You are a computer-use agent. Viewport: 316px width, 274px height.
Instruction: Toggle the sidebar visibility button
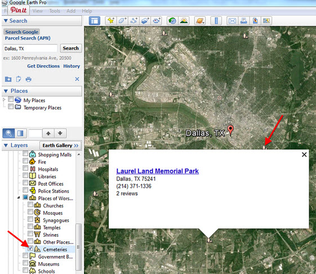(x=95, y=21)
